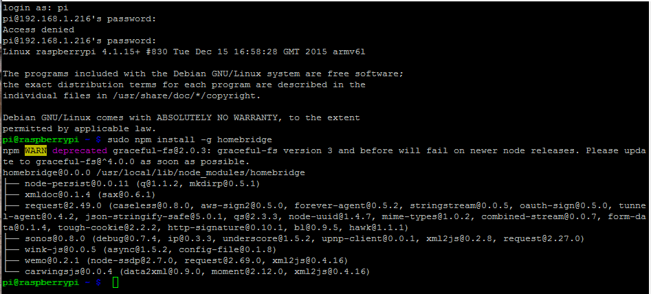Click the sonos@0.8.0 tree entry
This screenshot has height=294, width=651.
tap(55, 238)
